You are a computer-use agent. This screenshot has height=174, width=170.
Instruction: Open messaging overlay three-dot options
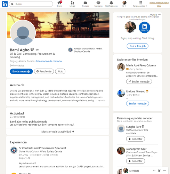coord(154,171)
